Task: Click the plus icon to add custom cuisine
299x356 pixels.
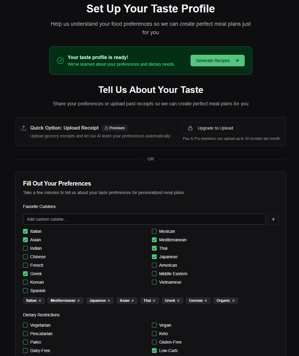Action: click(273, 219)
